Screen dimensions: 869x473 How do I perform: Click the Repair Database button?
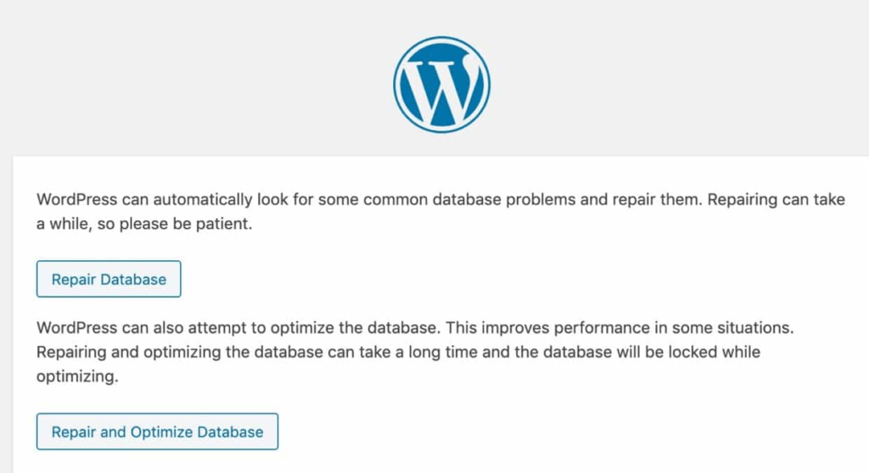[109, 279]
